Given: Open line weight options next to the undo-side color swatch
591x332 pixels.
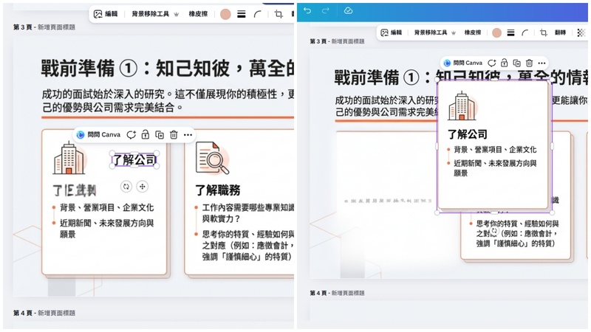Looking at the screenshot, I should [510, 32].
